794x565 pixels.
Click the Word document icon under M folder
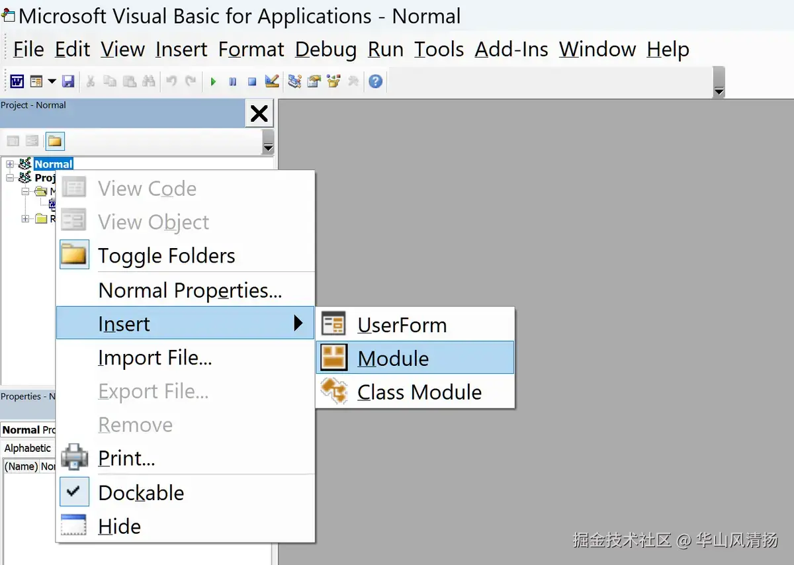[52, 204]
